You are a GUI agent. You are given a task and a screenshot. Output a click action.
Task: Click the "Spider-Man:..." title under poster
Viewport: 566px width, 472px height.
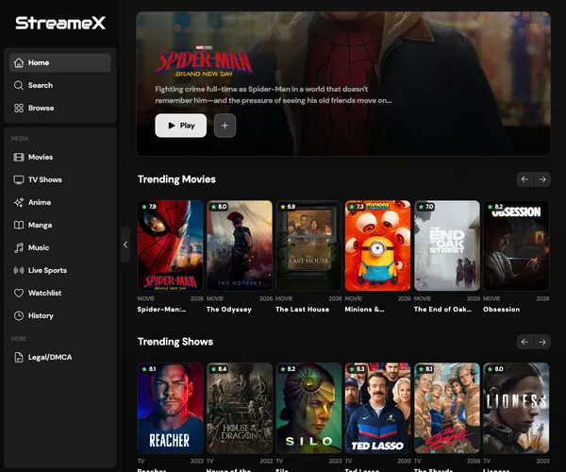click(161, 310)
